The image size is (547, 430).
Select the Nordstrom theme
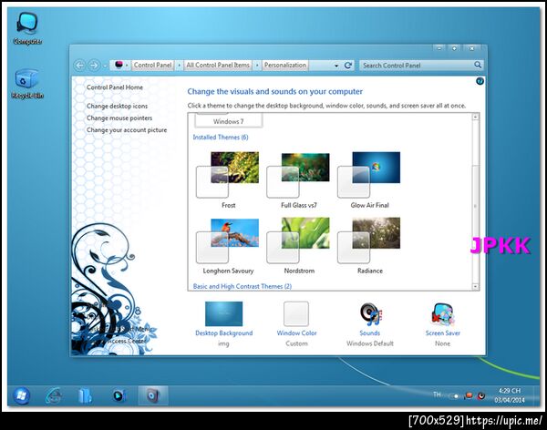[299, 246]
